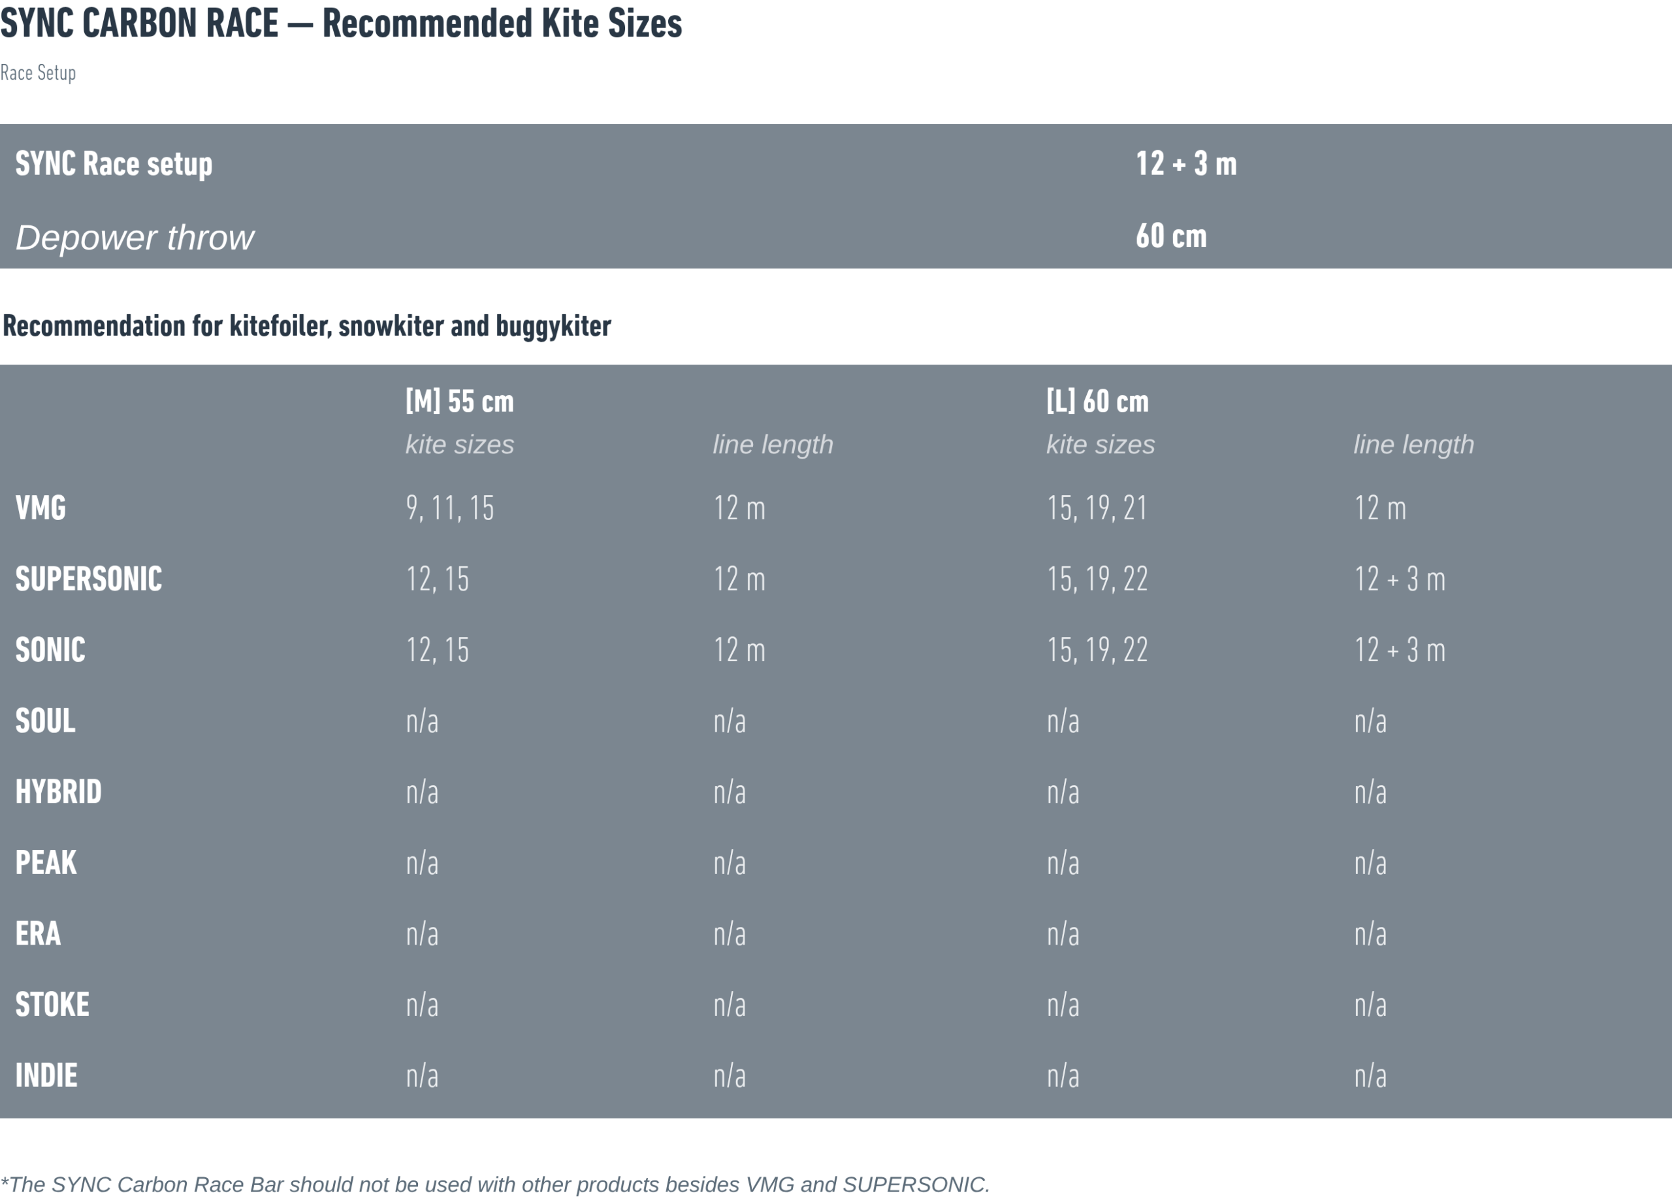Click INDIE 'n/a' kite sizes under [L]
This screenshot has height=1202, width=1672.
1063,1076
